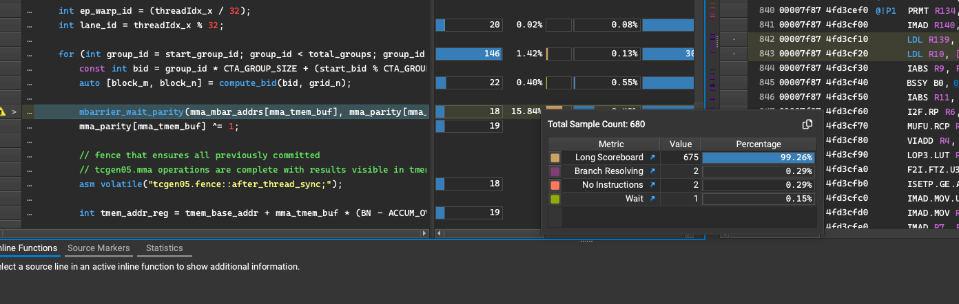Select the compute_bid function call line

point(215,83)
